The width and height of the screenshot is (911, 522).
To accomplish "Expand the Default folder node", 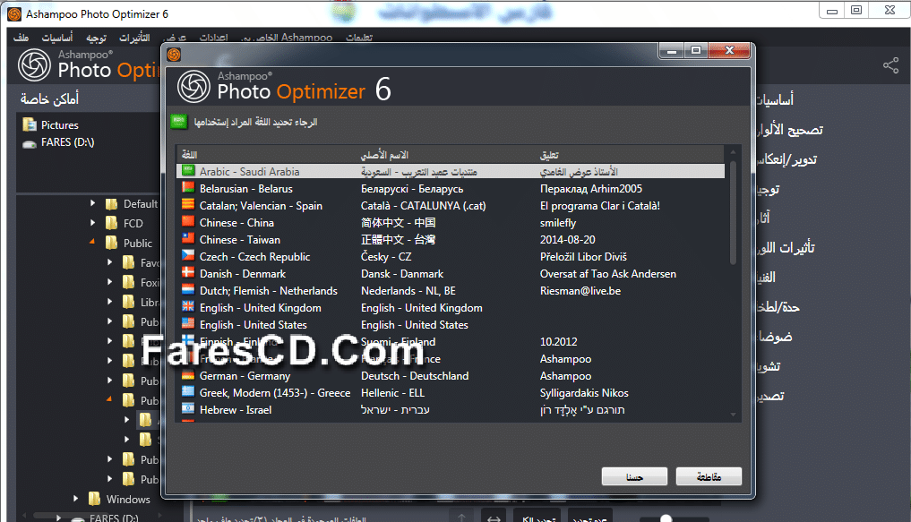I will coord(92,203).
